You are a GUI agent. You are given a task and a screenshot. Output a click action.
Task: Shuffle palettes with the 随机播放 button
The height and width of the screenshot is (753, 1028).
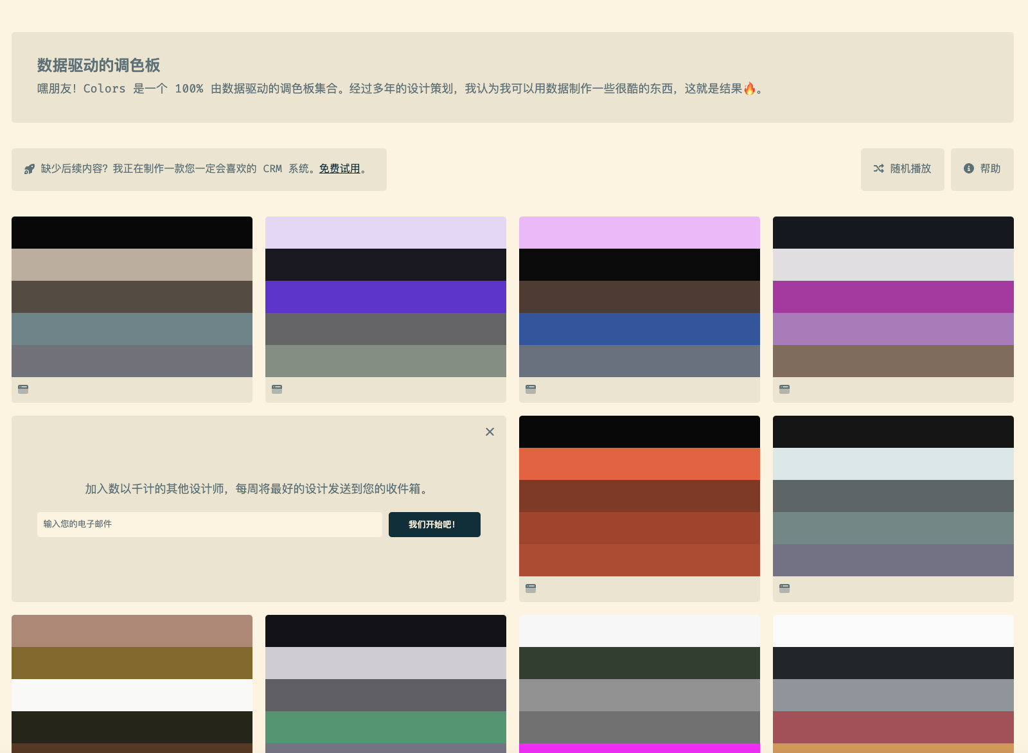[x=903, y=170]
